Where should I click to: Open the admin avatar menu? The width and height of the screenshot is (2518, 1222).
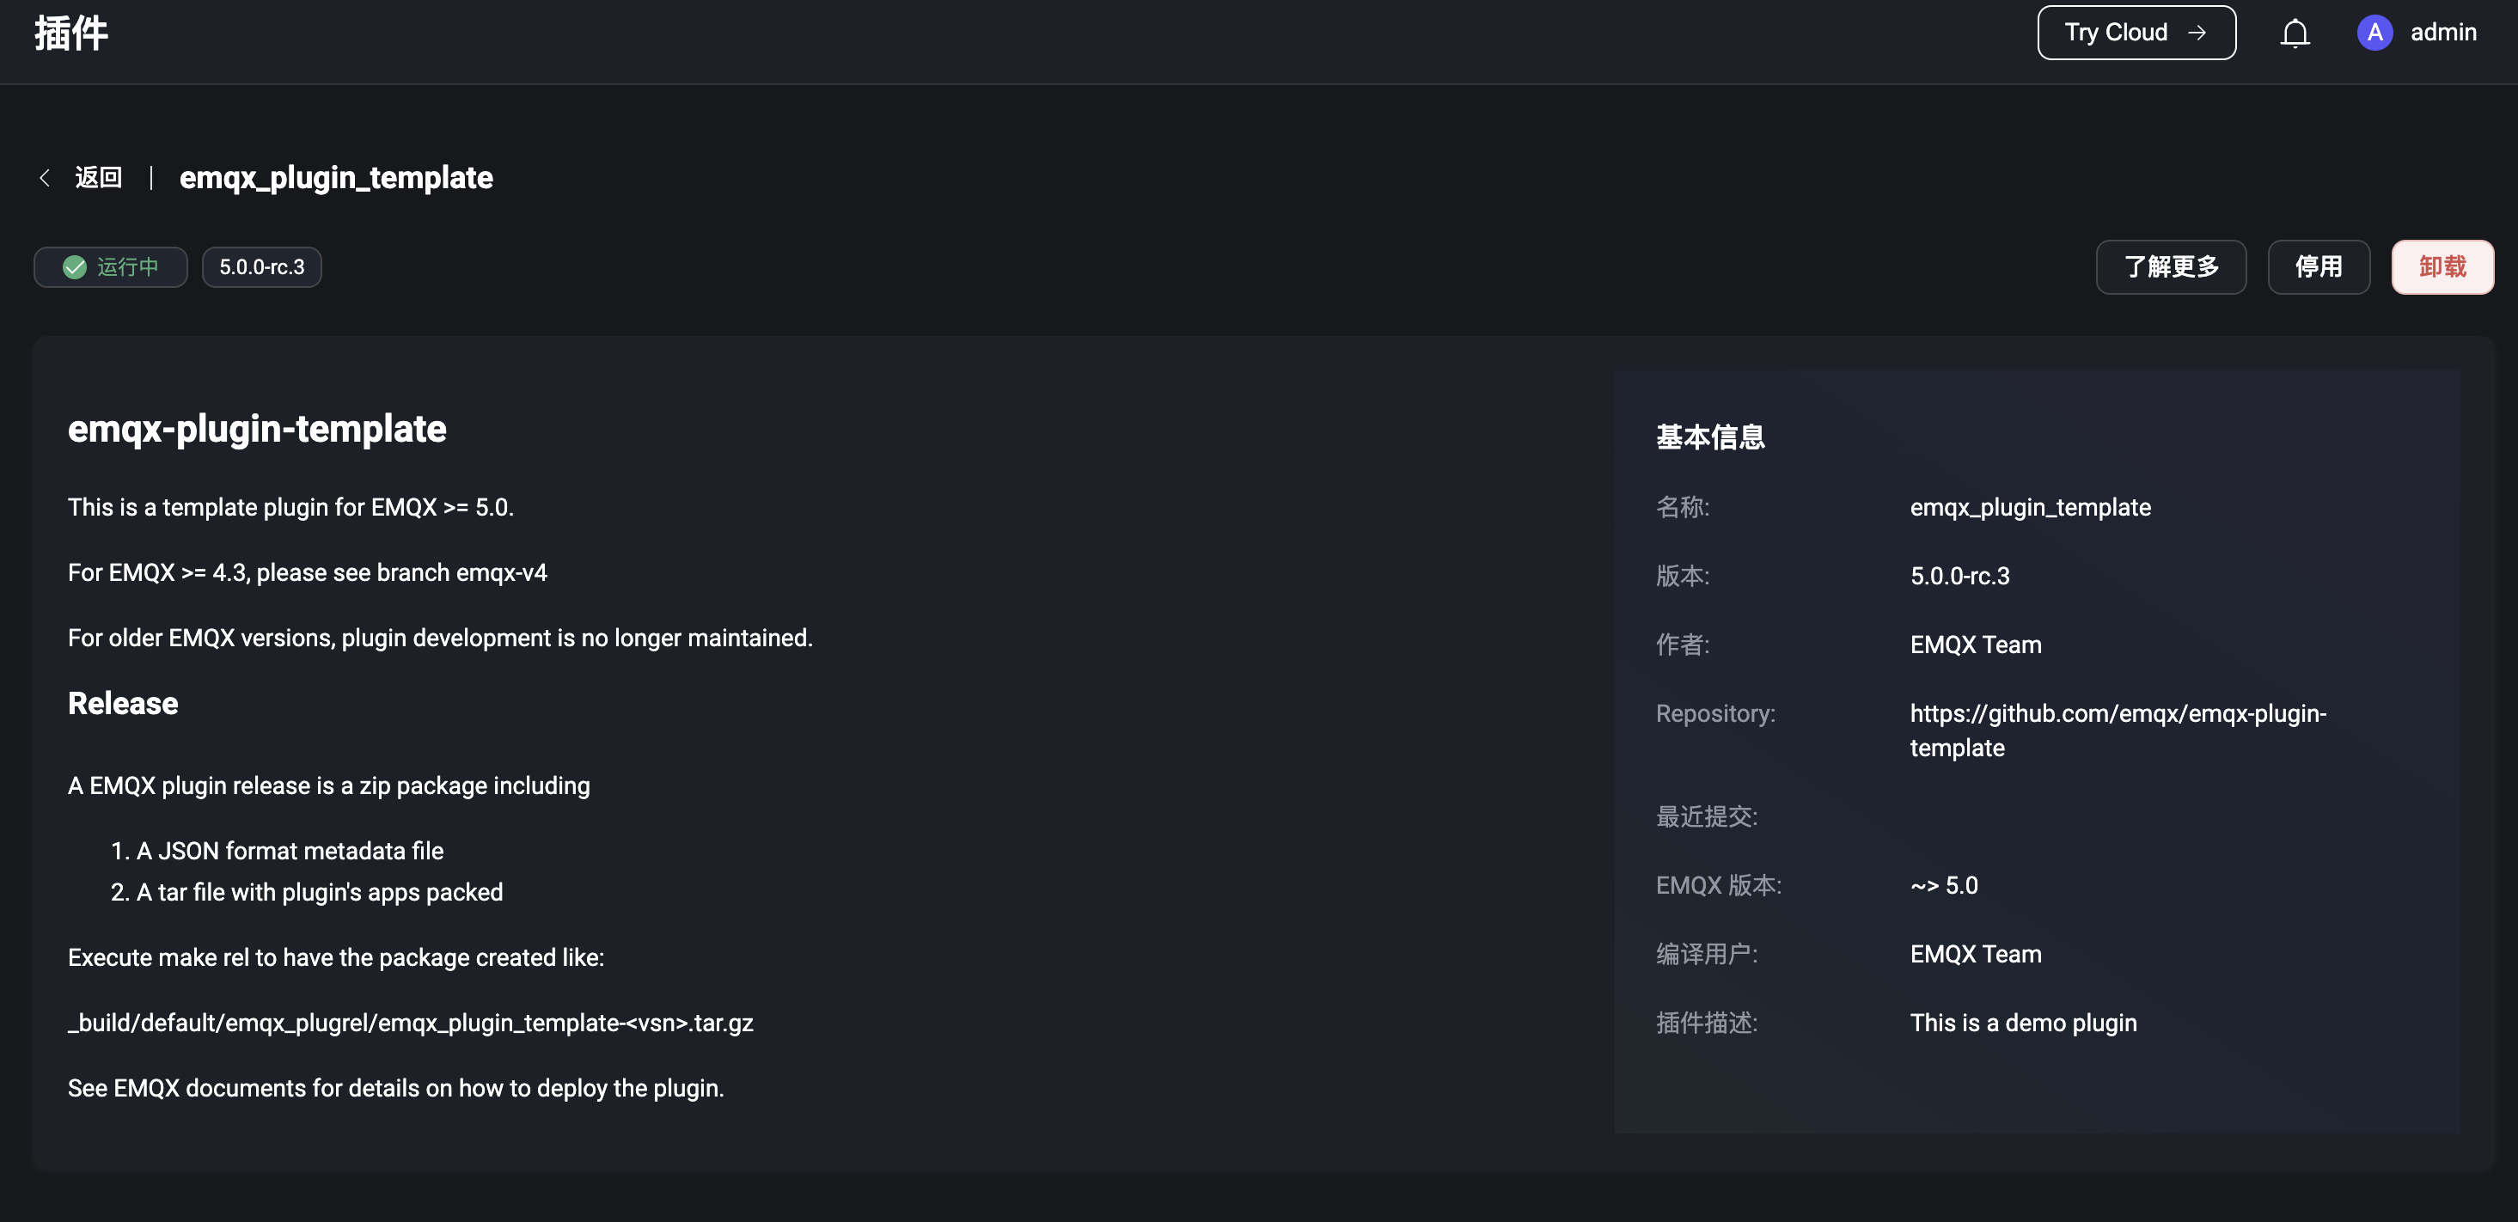[2375, 33]
